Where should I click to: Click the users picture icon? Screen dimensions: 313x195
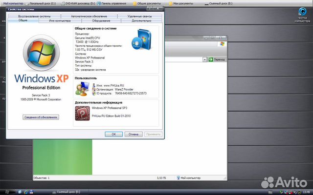pos(82,89)
